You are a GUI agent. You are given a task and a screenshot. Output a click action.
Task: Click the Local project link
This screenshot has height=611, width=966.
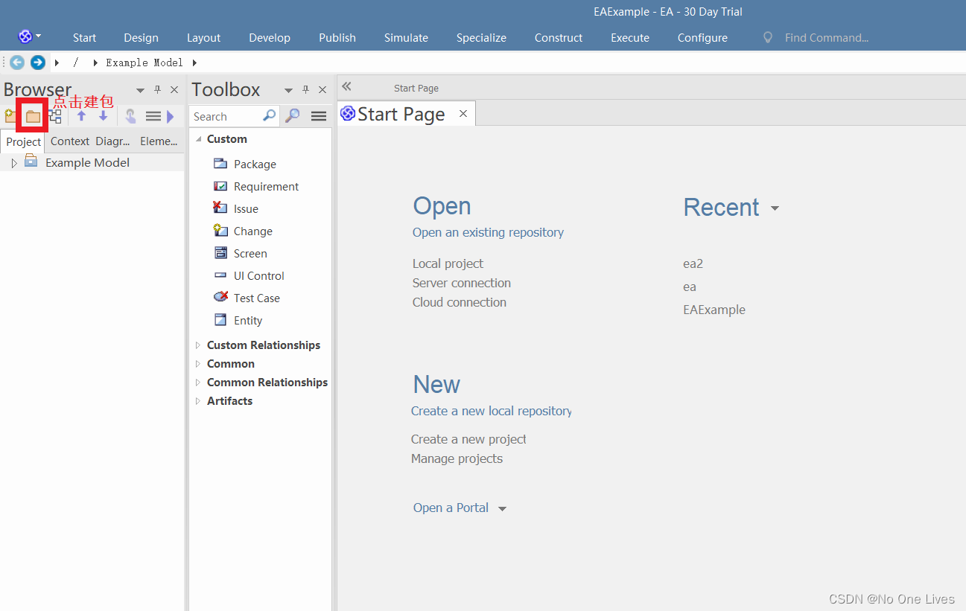click(x=448, y=263)
